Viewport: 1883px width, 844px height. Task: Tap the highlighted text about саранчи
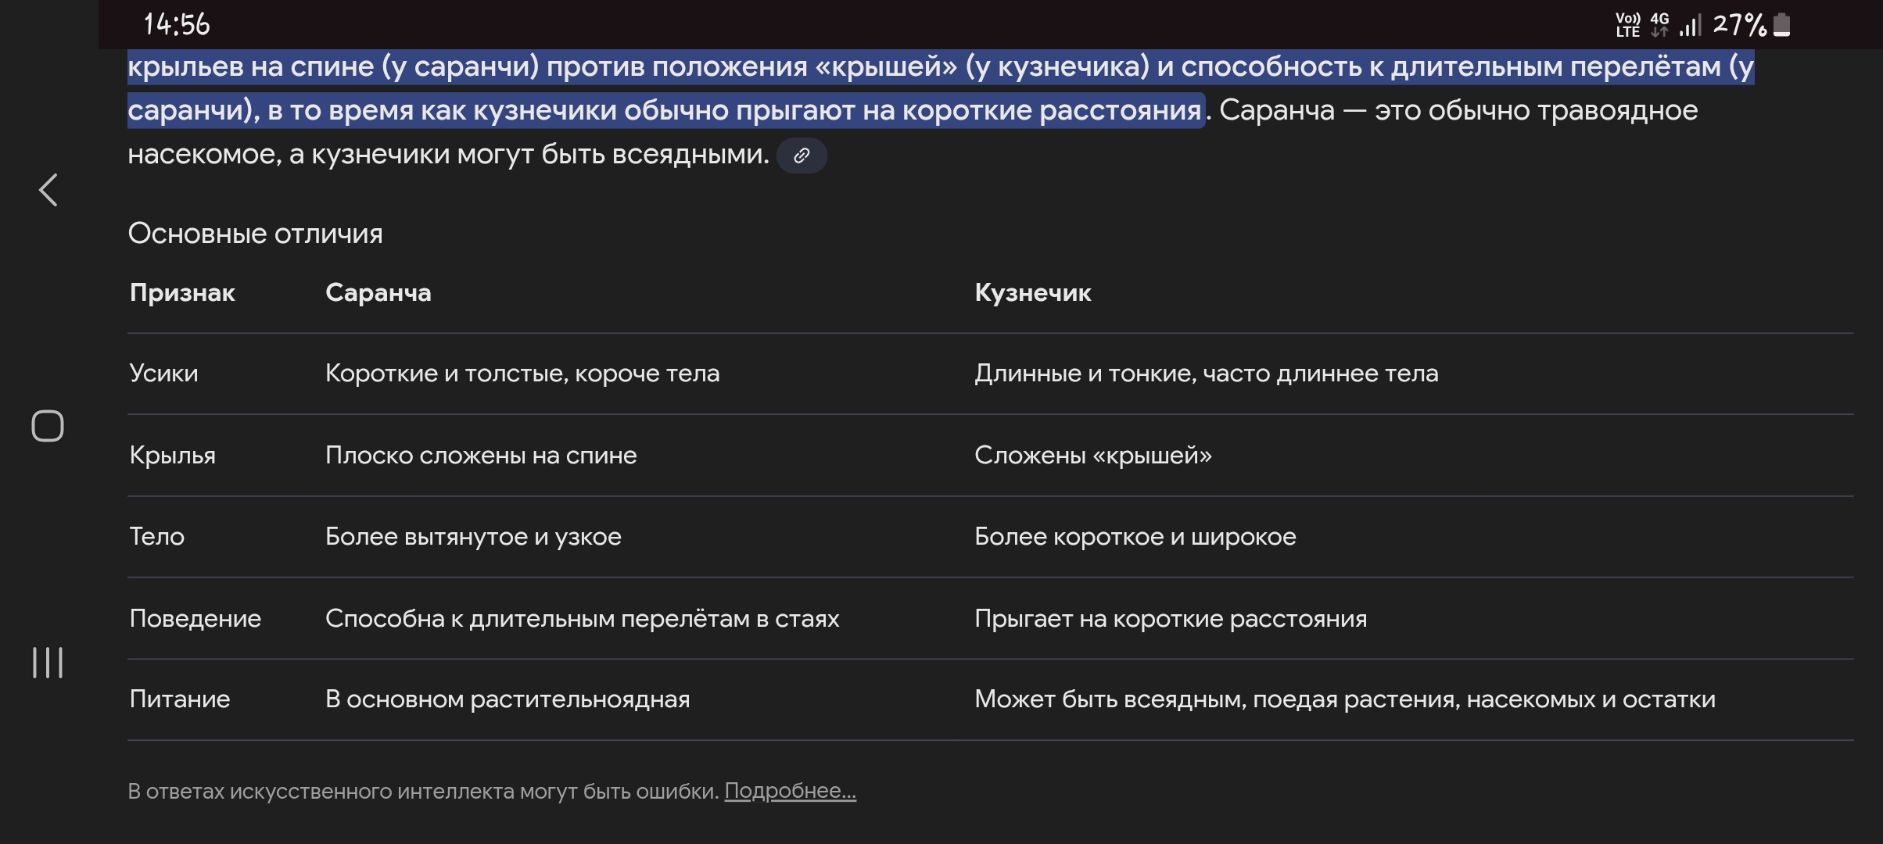941,88
